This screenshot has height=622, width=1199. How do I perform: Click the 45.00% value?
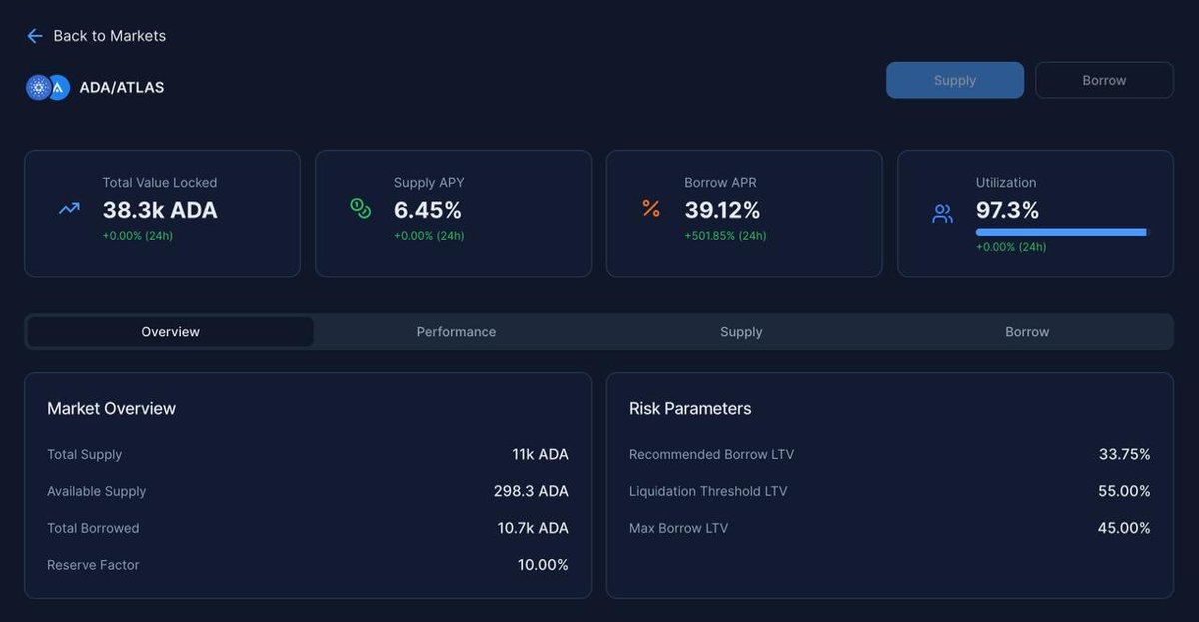[x=1124, y=528]
